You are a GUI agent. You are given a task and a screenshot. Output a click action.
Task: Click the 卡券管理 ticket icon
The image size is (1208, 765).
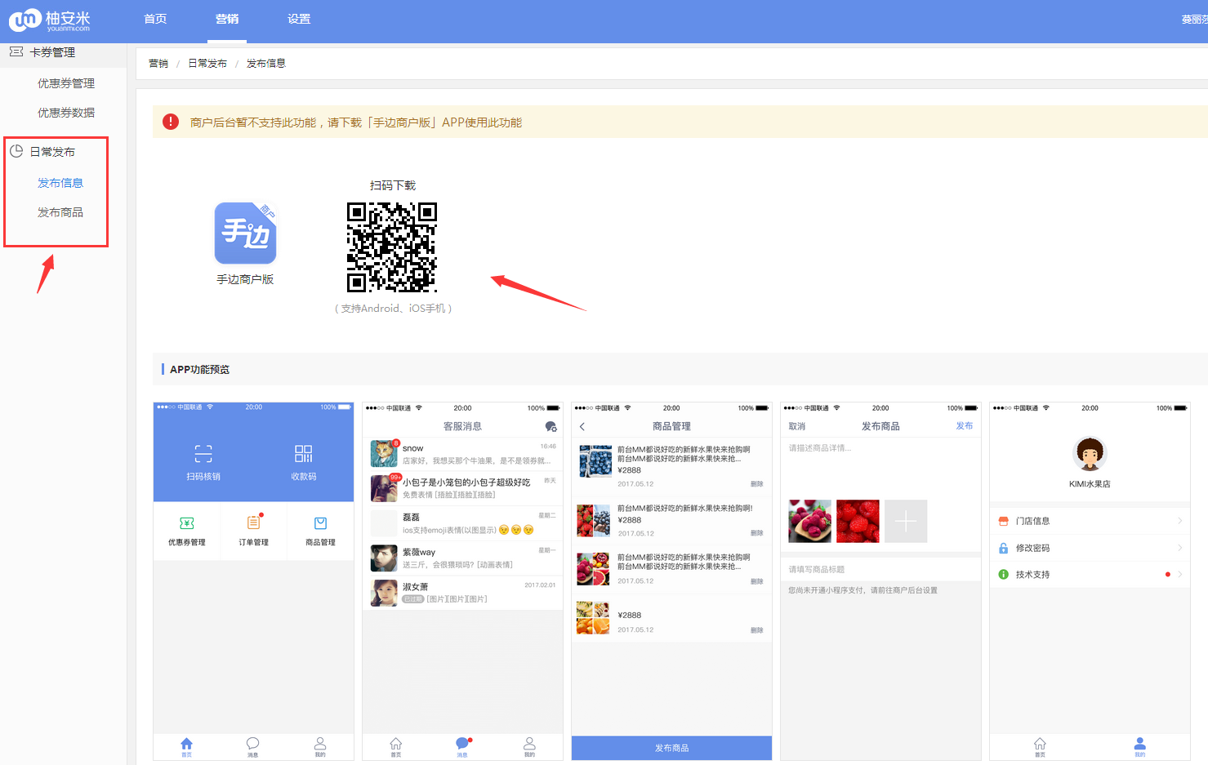click(x=16, y=51)
